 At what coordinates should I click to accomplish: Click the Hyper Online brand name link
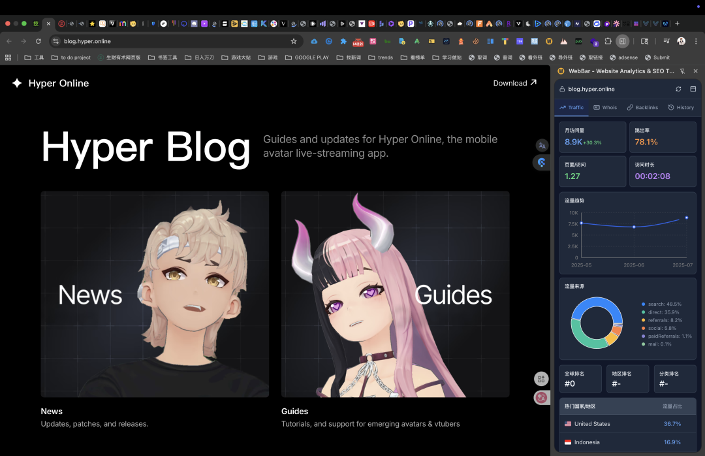coord(59,83)
